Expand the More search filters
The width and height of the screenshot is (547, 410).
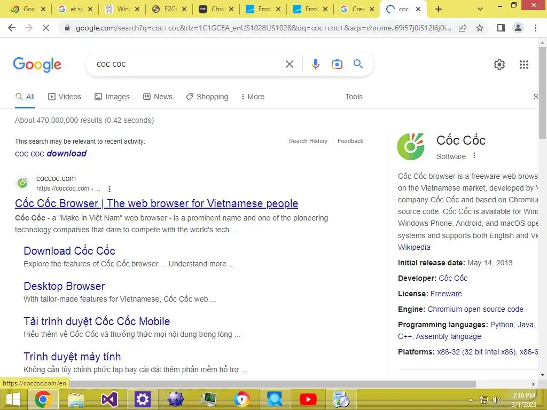click(253, 97)
